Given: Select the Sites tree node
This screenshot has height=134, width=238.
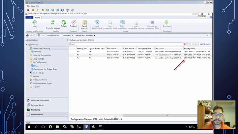Looking at the screenshot, I should click(36, 66).
